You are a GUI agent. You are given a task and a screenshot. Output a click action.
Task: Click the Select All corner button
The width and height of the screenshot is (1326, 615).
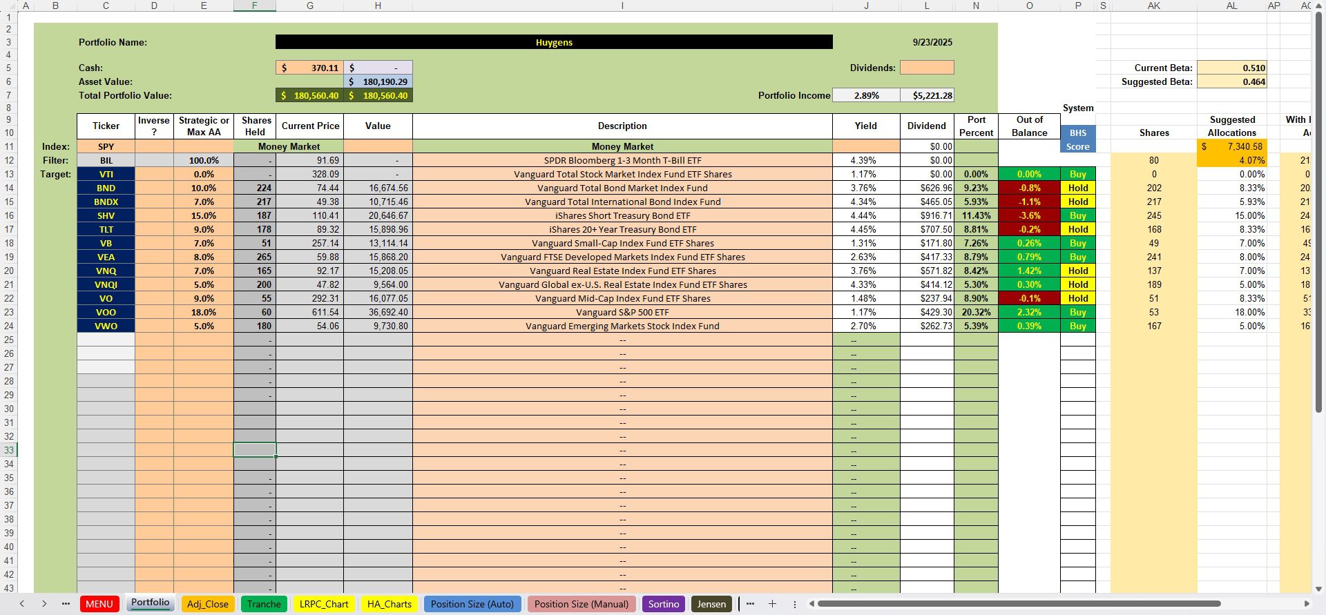pyautogui.click(x=9, y=6)
